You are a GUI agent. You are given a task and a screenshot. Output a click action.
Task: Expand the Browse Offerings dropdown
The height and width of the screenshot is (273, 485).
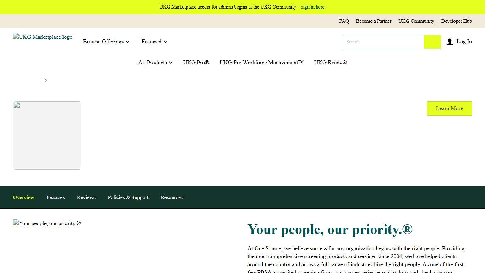[106, 42]
